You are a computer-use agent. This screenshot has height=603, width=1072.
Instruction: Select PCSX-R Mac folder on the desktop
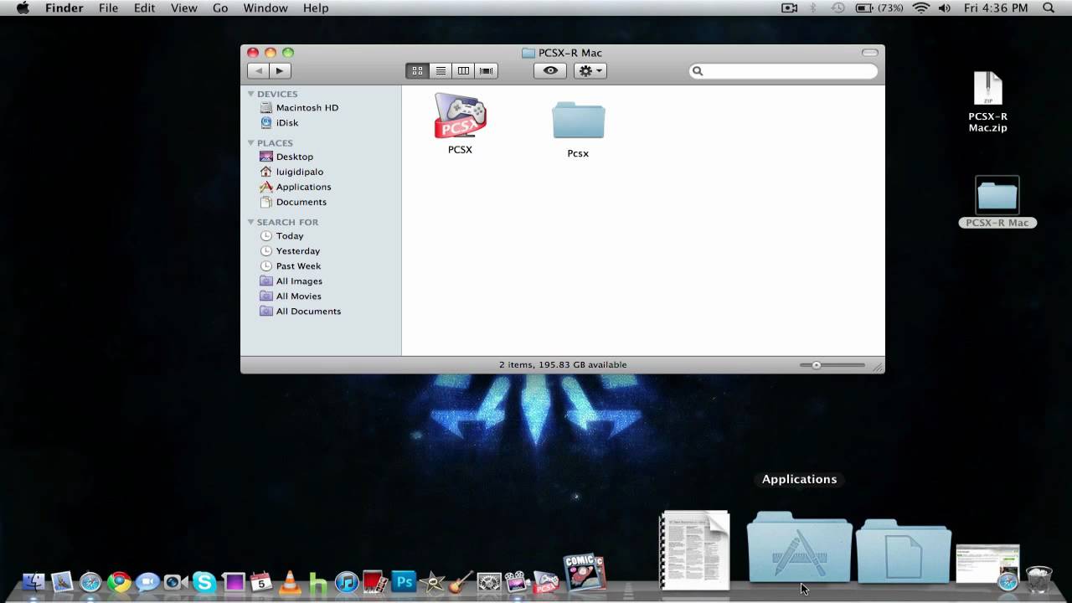(997, 202)
